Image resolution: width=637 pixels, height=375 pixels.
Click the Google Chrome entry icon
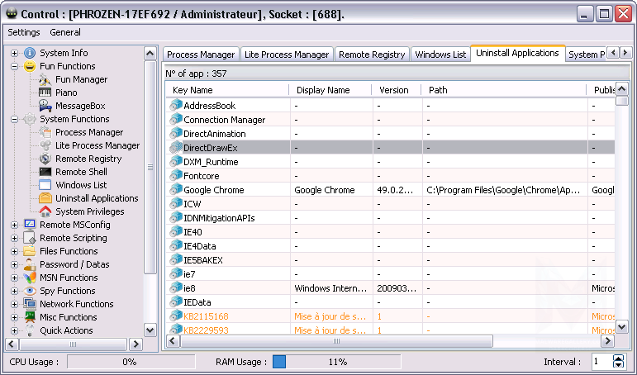tap(175, 190)
